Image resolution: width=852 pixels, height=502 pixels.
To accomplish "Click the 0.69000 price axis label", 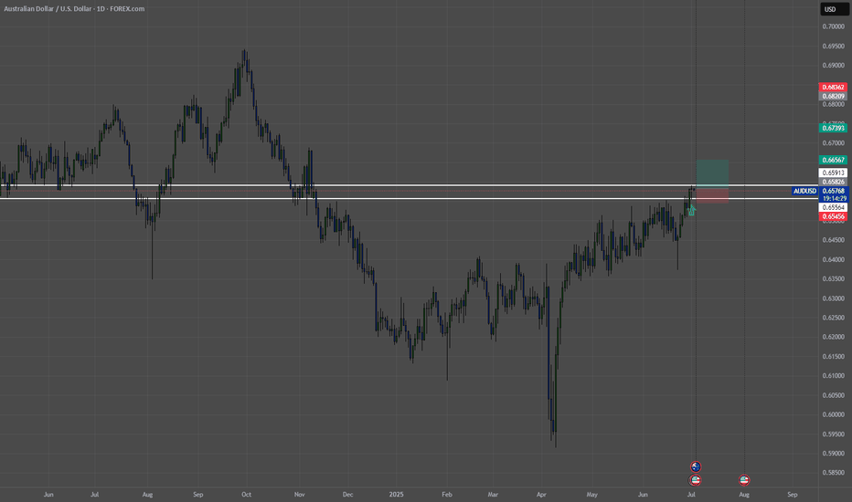I will pos(833,66).
